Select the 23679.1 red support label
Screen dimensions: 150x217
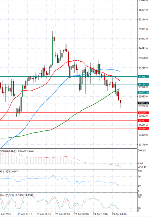tap(143, 113)
